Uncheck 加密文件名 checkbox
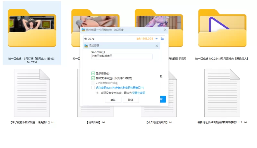This screenshot has width=257, height=148. [93, 78]
